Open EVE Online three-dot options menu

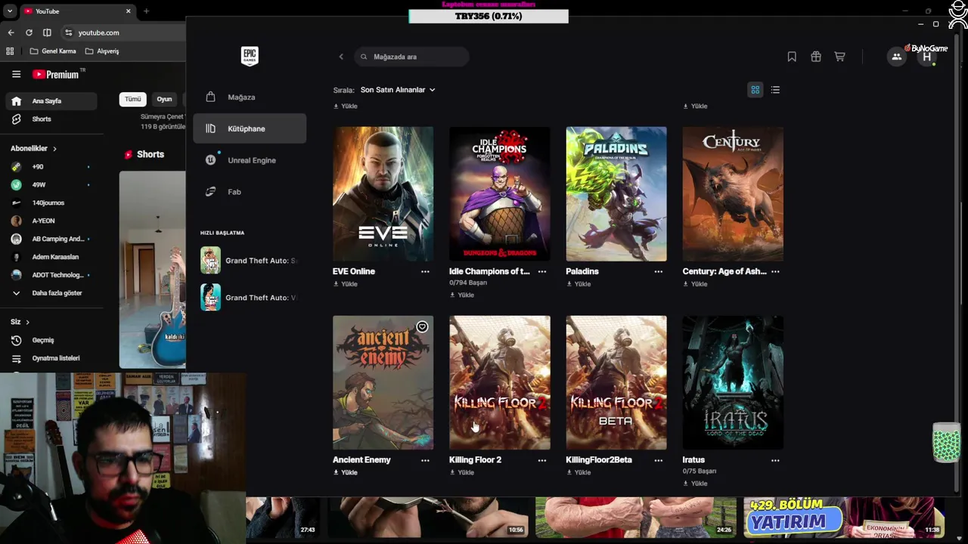pos(425,271)
